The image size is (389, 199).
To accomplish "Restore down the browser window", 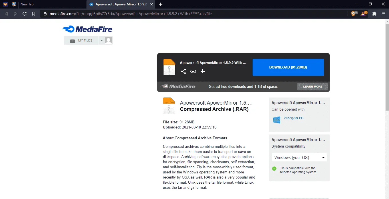I will 370,4.
